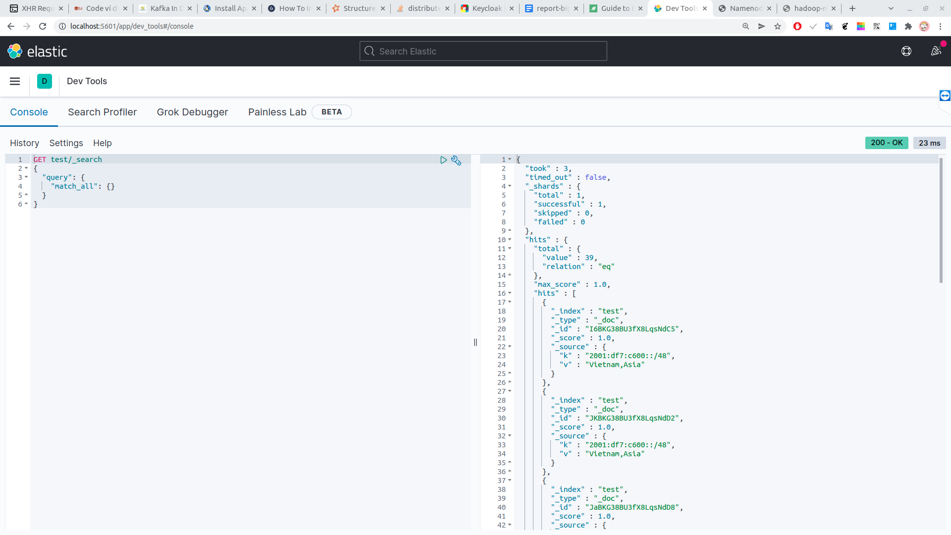Click the green D space avatar

pyautogui.click(x=44, y=81)
